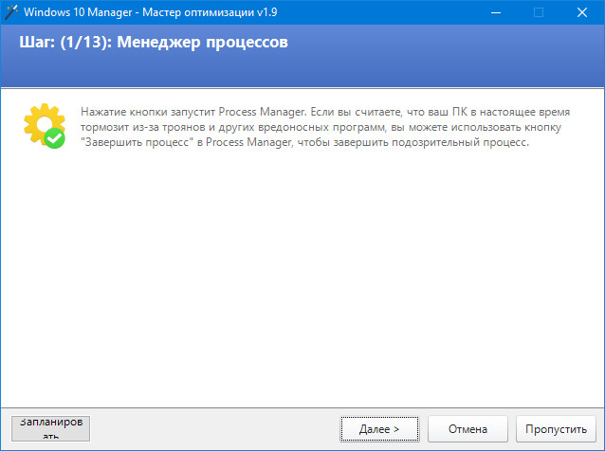605x451 pixels.
Task: Select the heading Шаг: (1/13): Менеджер процессов
Action: pos(154,42)
